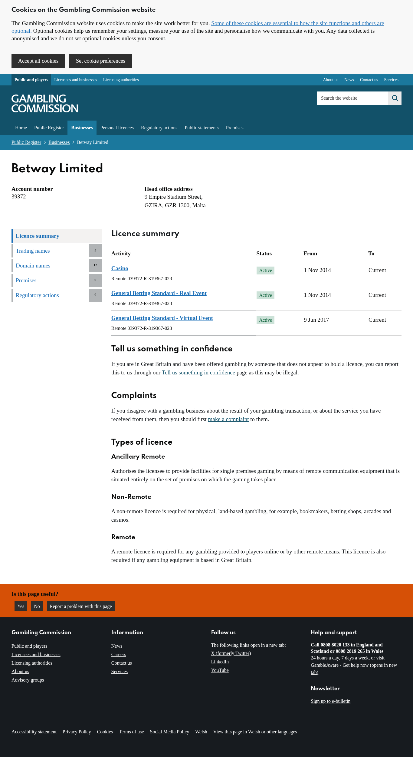Screen dimensions: 413x757
Task: Open Social Media Policy link
Action: coord(169,732)
